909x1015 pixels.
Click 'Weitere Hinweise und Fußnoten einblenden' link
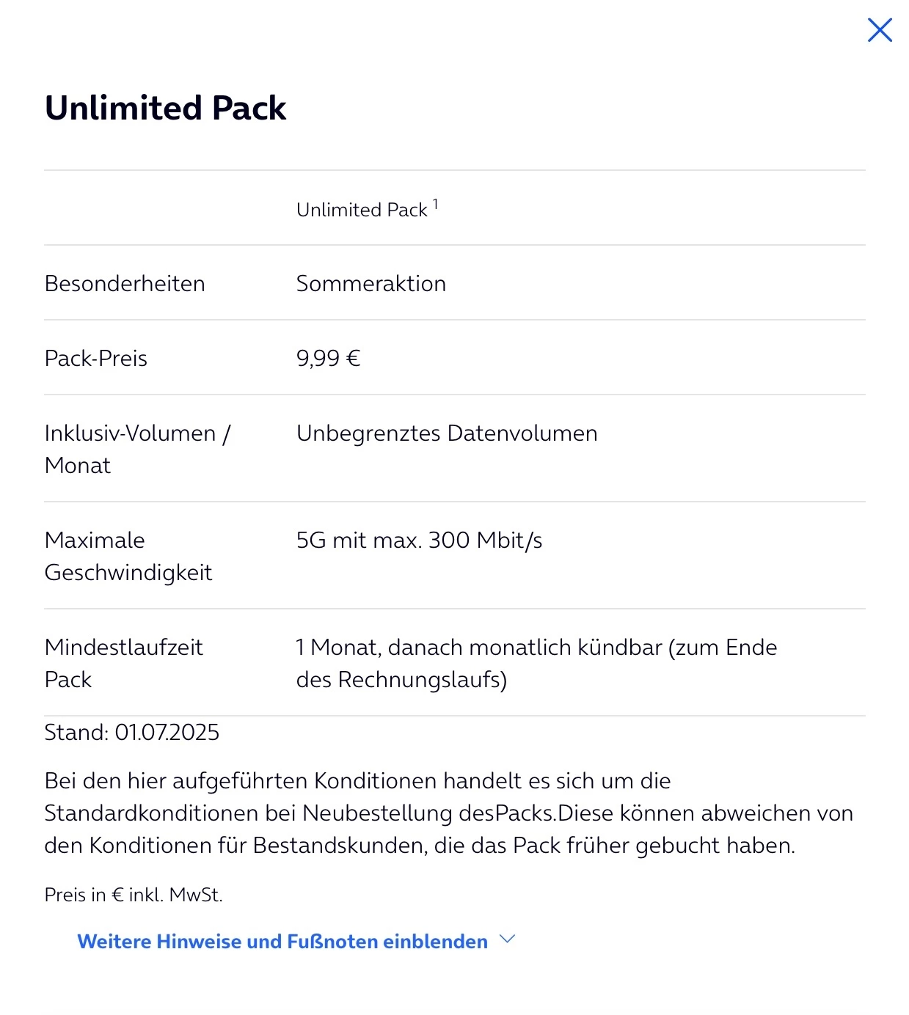click(x=282, y=942)
